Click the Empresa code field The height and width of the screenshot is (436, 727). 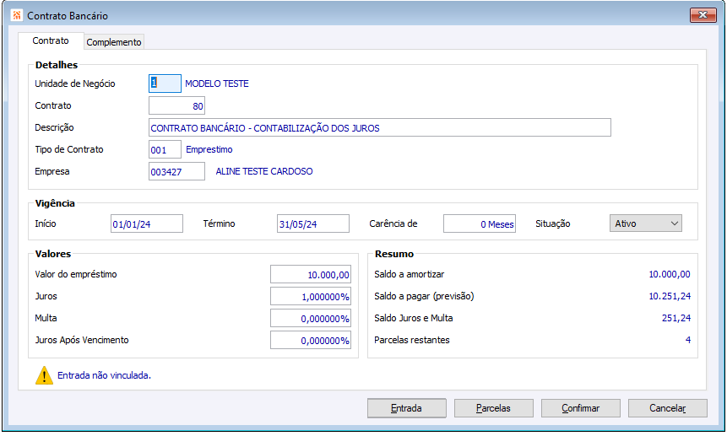click(176, 172)
